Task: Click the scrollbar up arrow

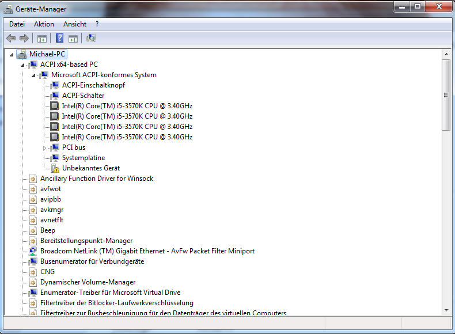Action: coord(446,54)
